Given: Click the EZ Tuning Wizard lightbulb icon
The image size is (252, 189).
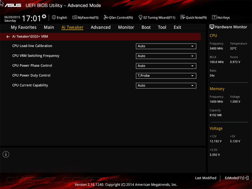Looking at the screenshot, I should pyautogui.click(x=140, y=17).
